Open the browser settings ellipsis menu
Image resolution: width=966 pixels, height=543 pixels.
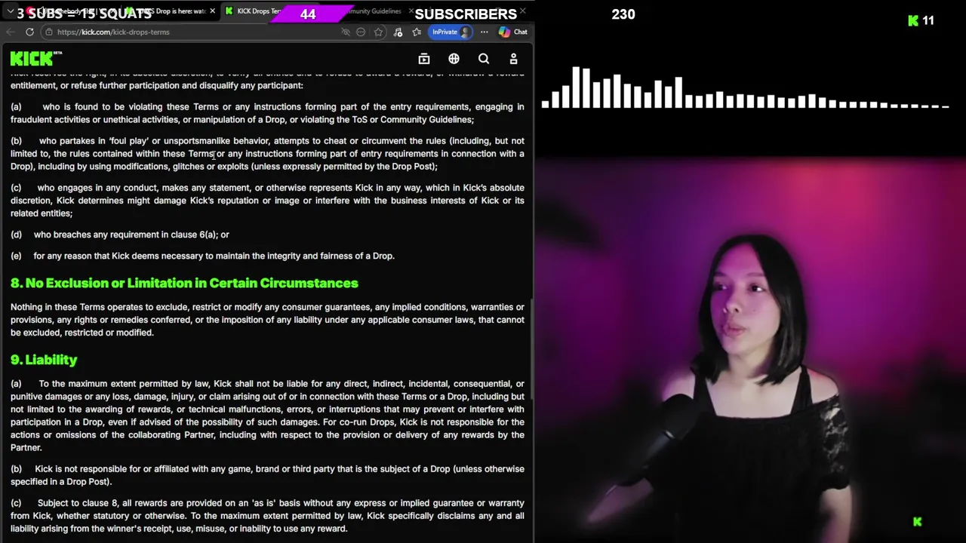484,32
